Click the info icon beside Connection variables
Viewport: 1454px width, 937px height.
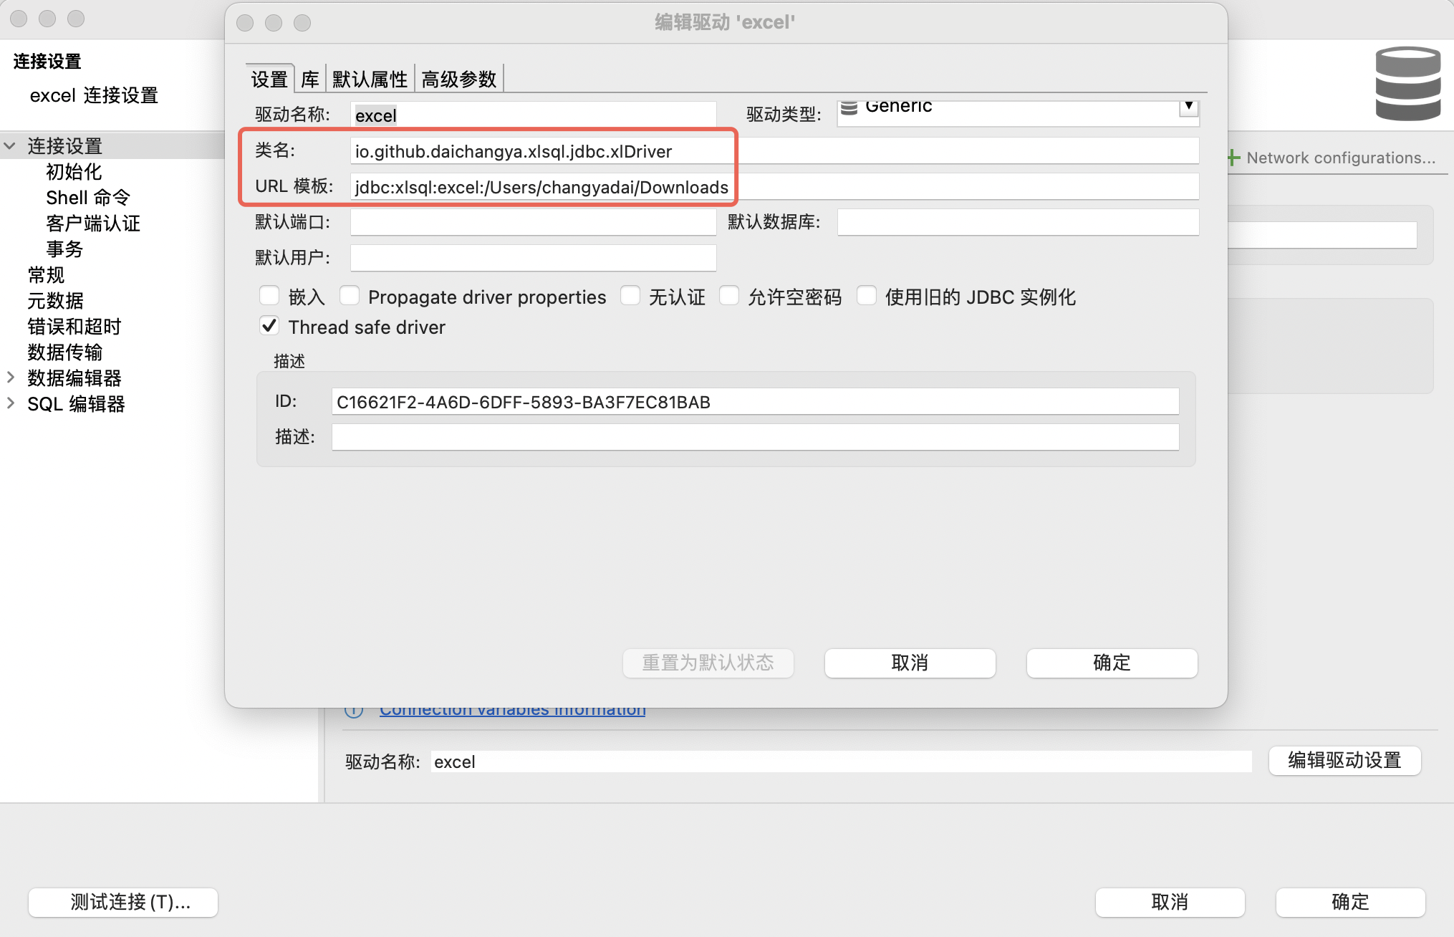click(354, 711)
